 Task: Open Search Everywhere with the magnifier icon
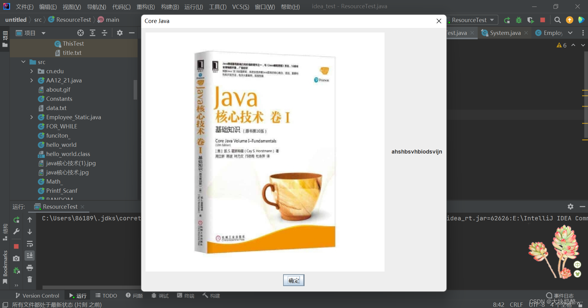(557, 20)
